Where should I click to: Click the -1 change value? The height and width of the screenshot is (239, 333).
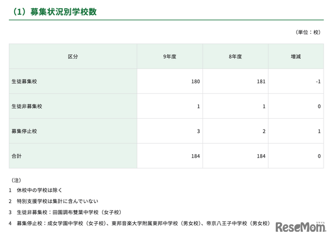click(x=318, y=82)
